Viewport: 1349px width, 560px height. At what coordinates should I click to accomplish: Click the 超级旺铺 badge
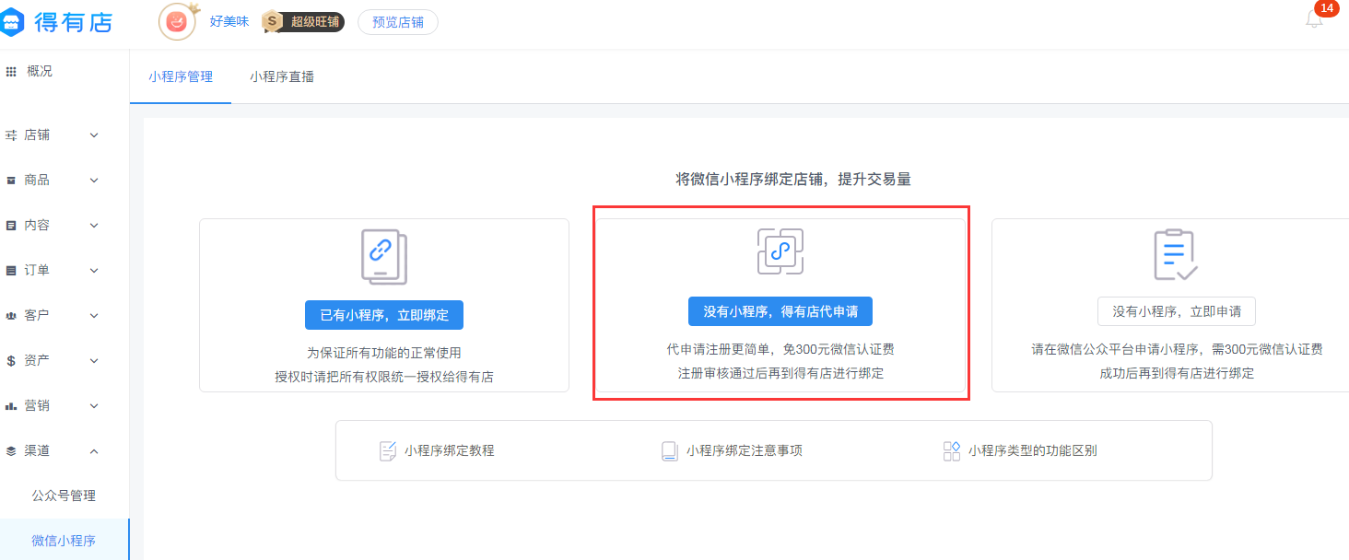pos(303,22)
